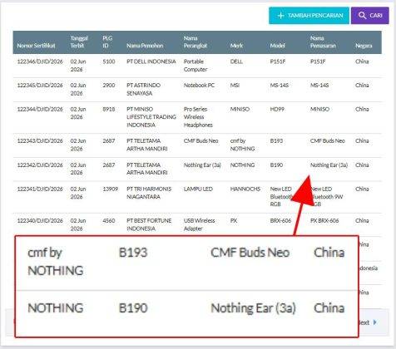Viewport: 396px width, 349px height.
Task: Click the PLG ID column header
Action: click(x=107, y=42)
